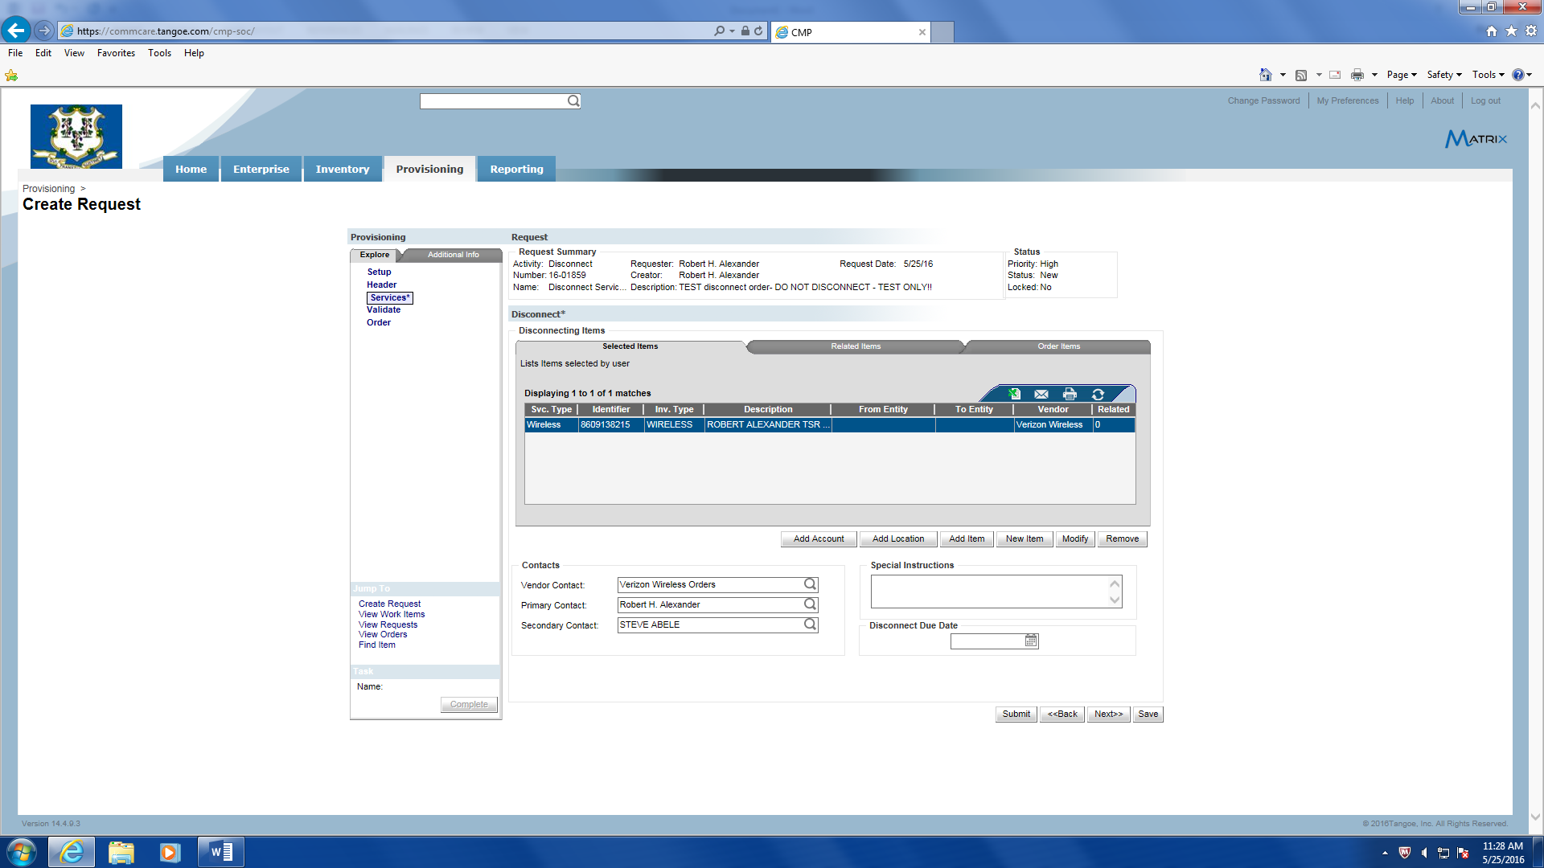Refresh the disconnecting items grid
1544x868 pixels.
[x=1098, y=394]
